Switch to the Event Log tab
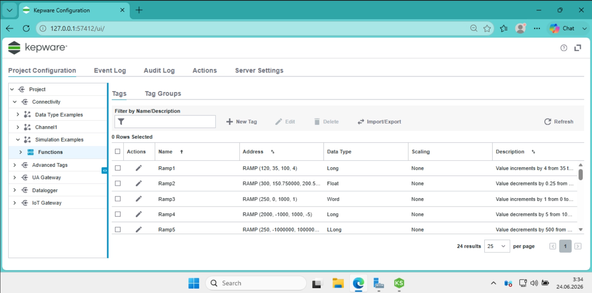Image resolution: width=592 pixels, height=293 pixels. click(x=110, y=70)
